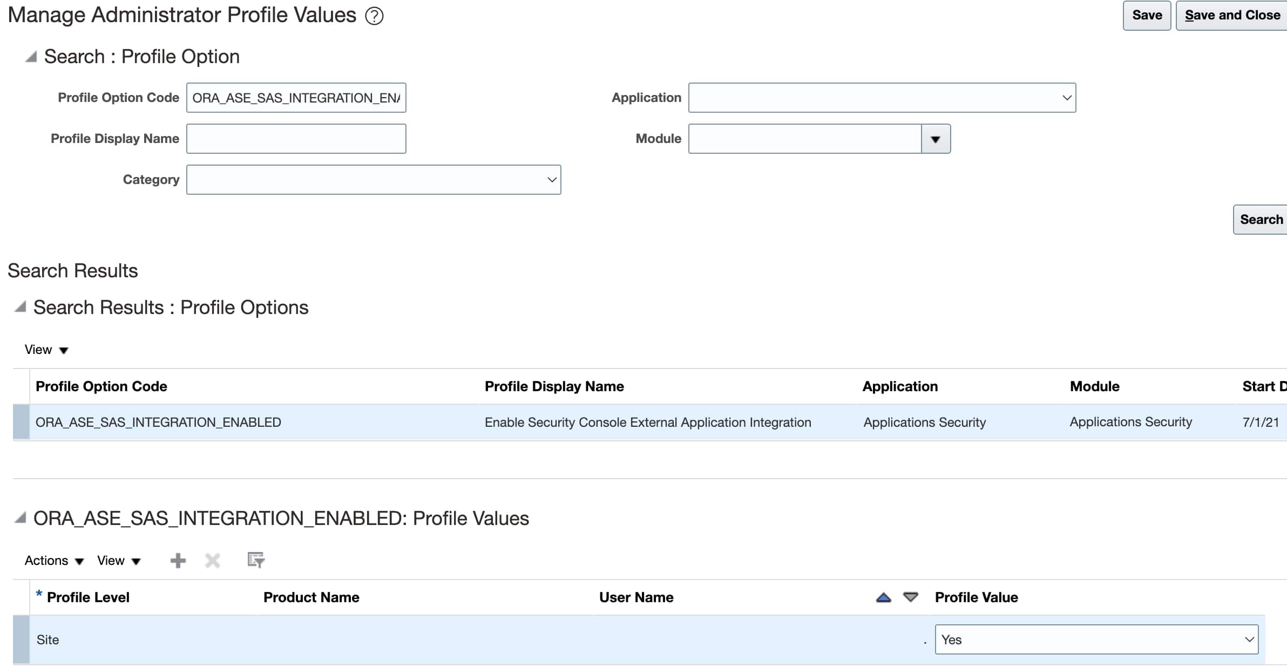Sort ascending using the blue up triangle

coord(883,597)
